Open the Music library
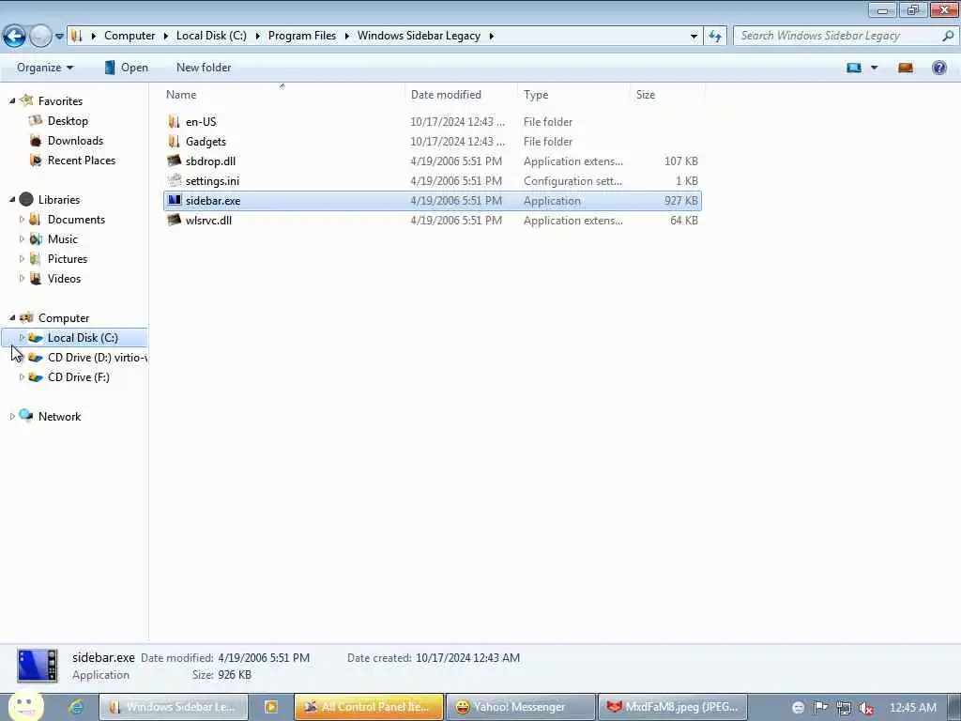 (63, 238)
